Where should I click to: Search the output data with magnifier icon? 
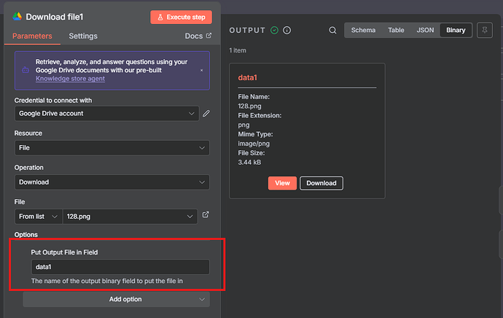(x=332, y=31)
